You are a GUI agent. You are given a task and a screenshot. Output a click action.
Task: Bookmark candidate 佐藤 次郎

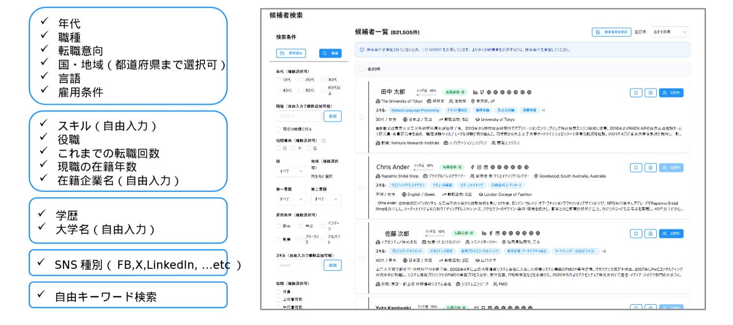pos(636,233)
